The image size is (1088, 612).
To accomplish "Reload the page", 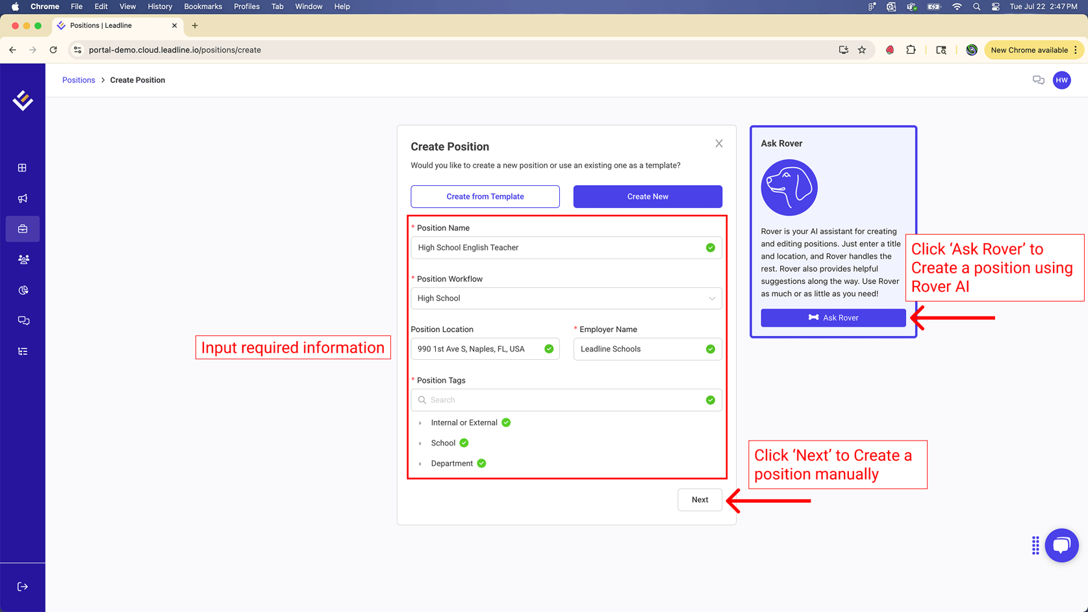I will (53, 50).
